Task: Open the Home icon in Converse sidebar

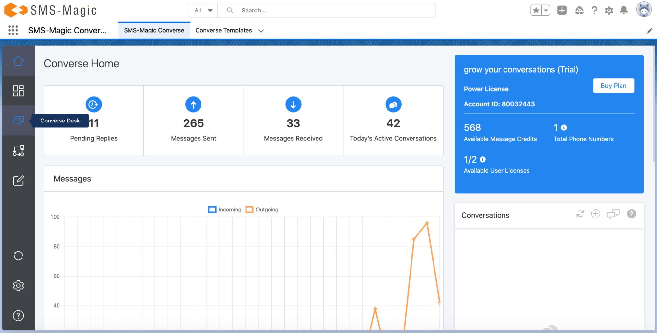Action: click(x=18, y=61)
